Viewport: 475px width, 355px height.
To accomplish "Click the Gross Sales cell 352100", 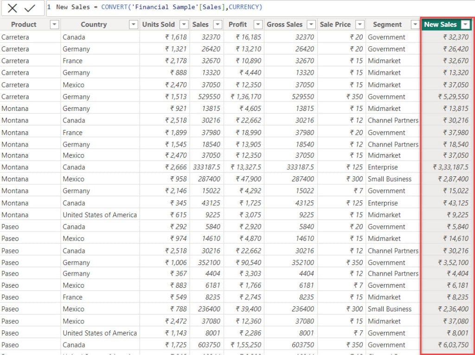I will coord(291,263).
